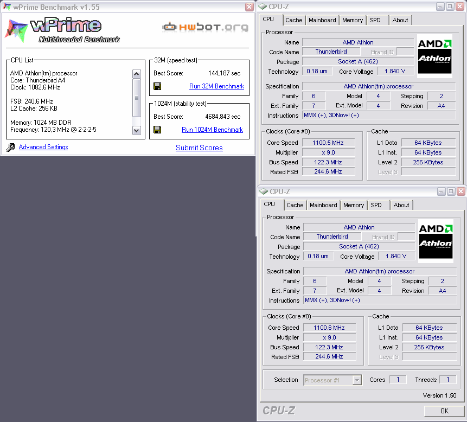Save the 1024M score via floppy icon
Image resolution: width=467 pixels, height=422 pixels.
157,130
